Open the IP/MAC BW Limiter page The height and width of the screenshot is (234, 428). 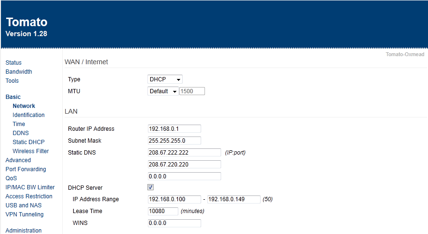30,187
